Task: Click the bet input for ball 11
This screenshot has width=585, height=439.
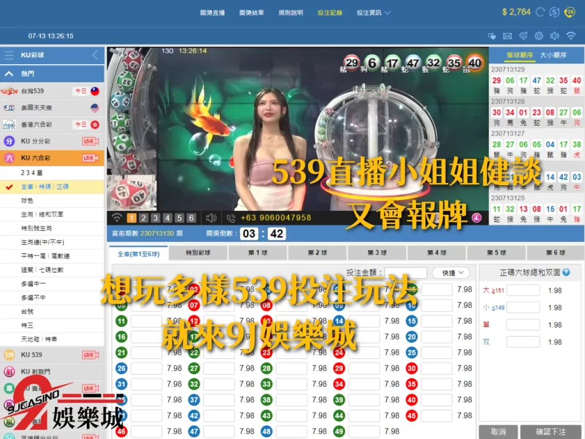Action: (146, 321)
